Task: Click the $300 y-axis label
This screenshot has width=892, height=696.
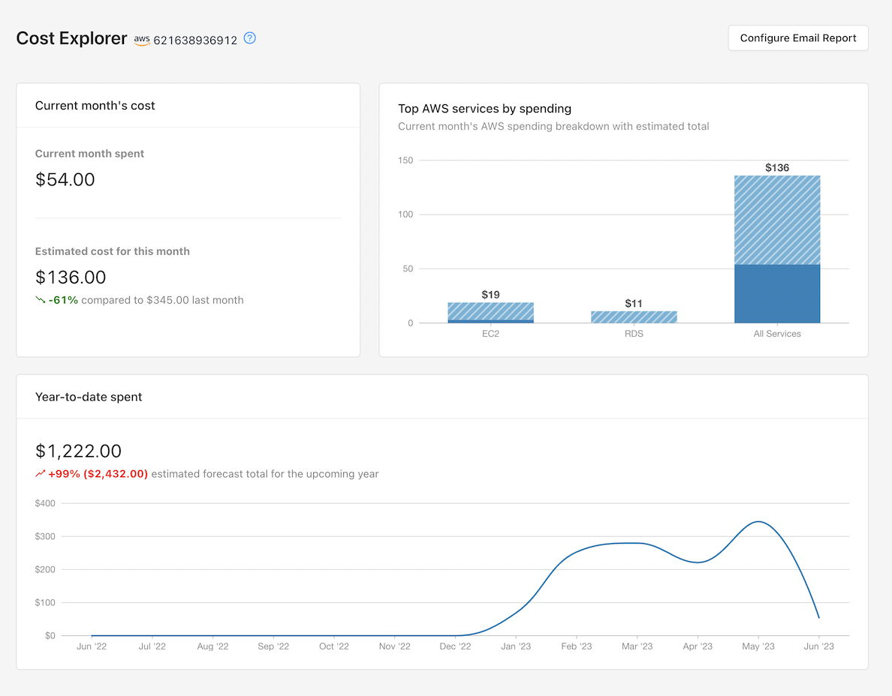Action: click(x=45, y=536)
